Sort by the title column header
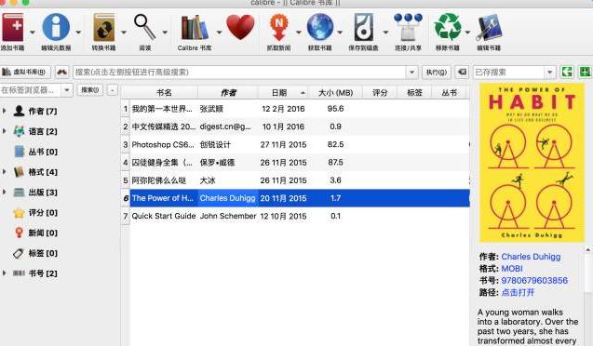The width and height of the screenshot is (593, 346). point(164,92)
